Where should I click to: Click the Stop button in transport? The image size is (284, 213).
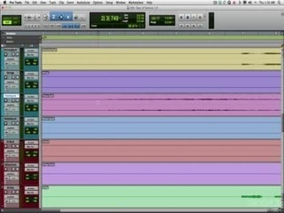click(x=188, y=17)
